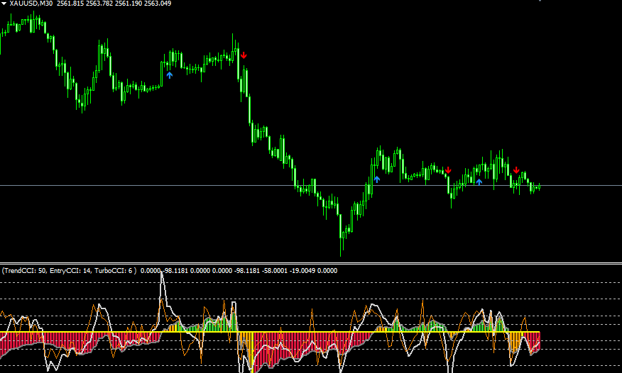The height and width of the screenshot is (373, 622).
Task: Click the last blue buy arrow
Action: pos(479,182)
